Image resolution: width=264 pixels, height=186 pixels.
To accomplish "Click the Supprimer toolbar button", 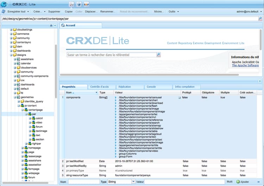I will (x=54, y=12).
